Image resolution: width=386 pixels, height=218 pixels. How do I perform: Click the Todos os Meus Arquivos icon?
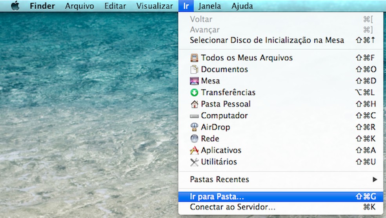coord(195,58)
